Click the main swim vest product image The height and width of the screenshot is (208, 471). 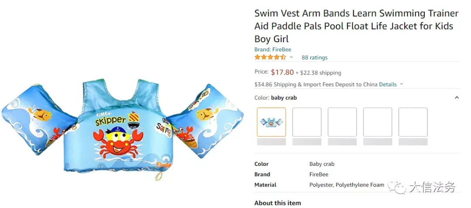[x=123, y=129]
